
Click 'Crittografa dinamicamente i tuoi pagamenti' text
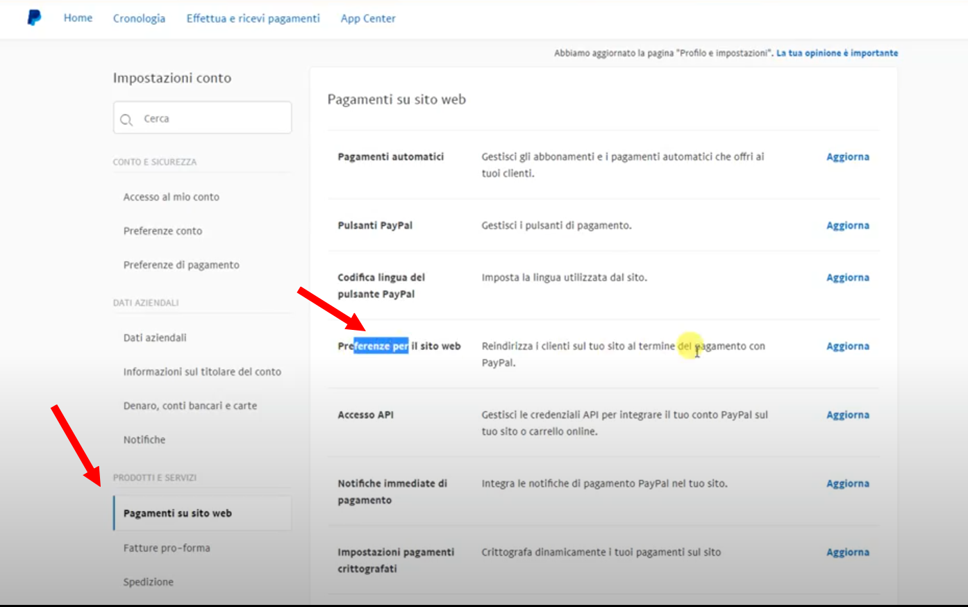[x=601, y=553]
